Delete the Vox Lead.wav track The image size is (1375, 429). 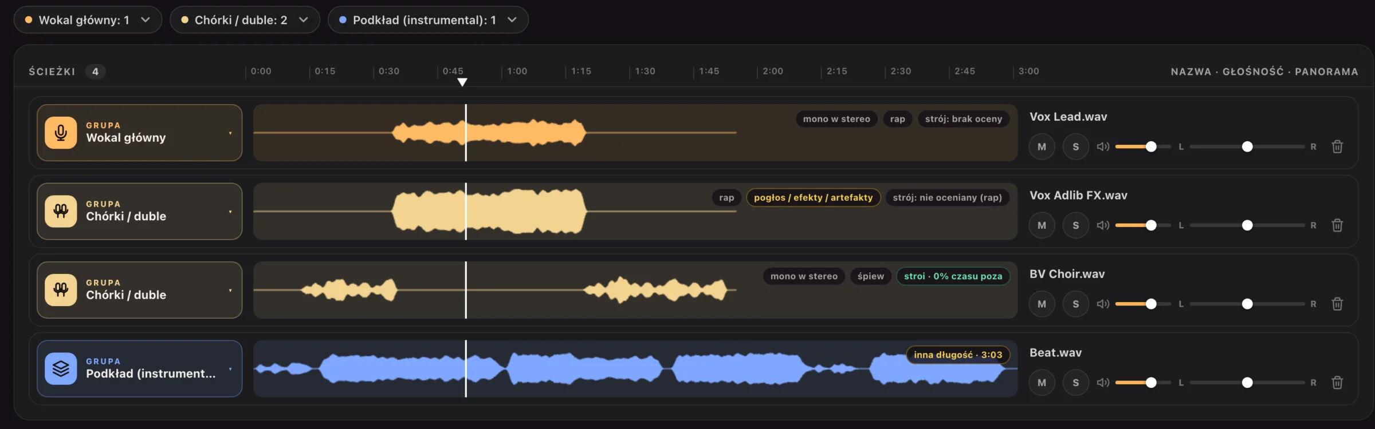(1337, 146)
